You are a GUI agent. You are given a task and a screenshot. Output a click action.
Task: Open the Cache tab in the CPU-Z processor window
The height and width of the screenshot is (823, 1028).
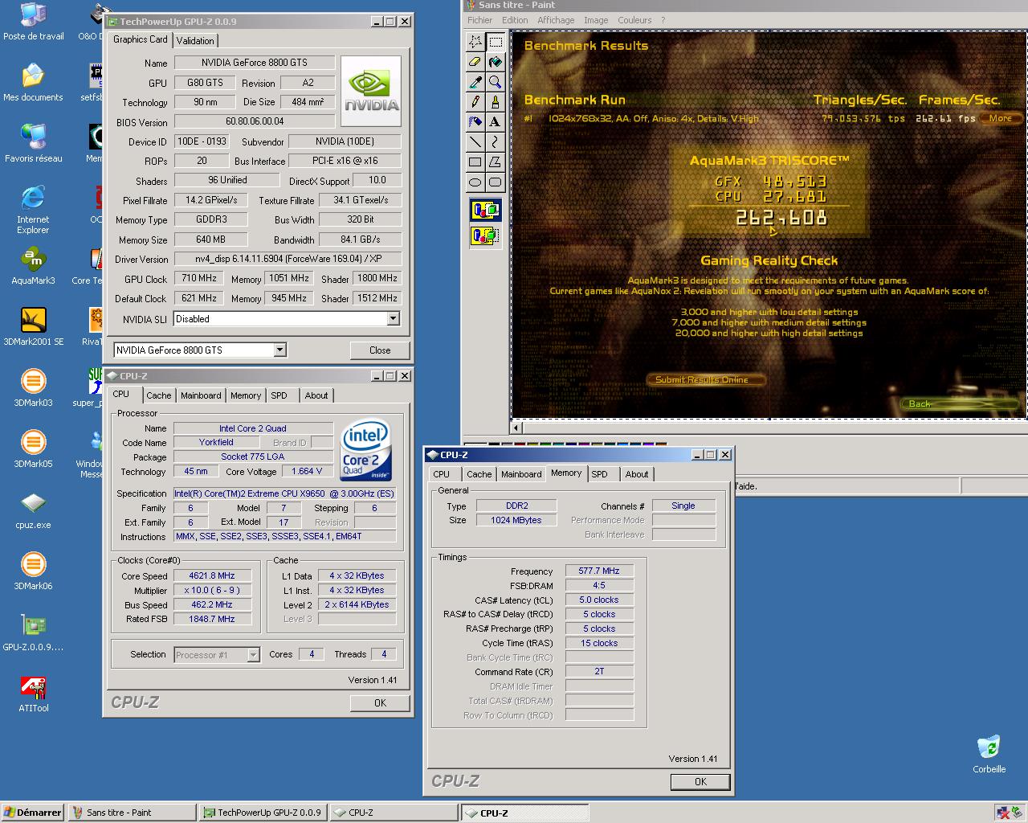pos(158,395)
